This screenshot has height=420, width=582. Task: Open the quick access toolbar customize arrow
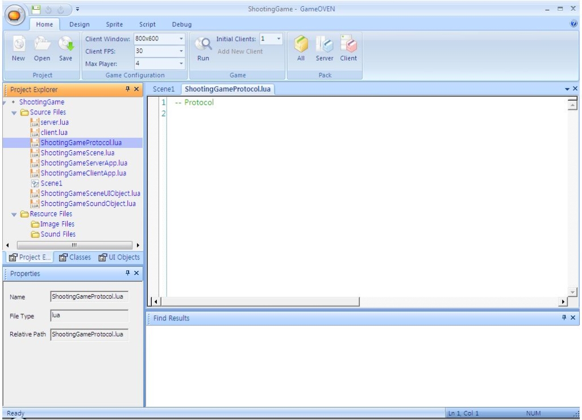click(x=77, y=9)
